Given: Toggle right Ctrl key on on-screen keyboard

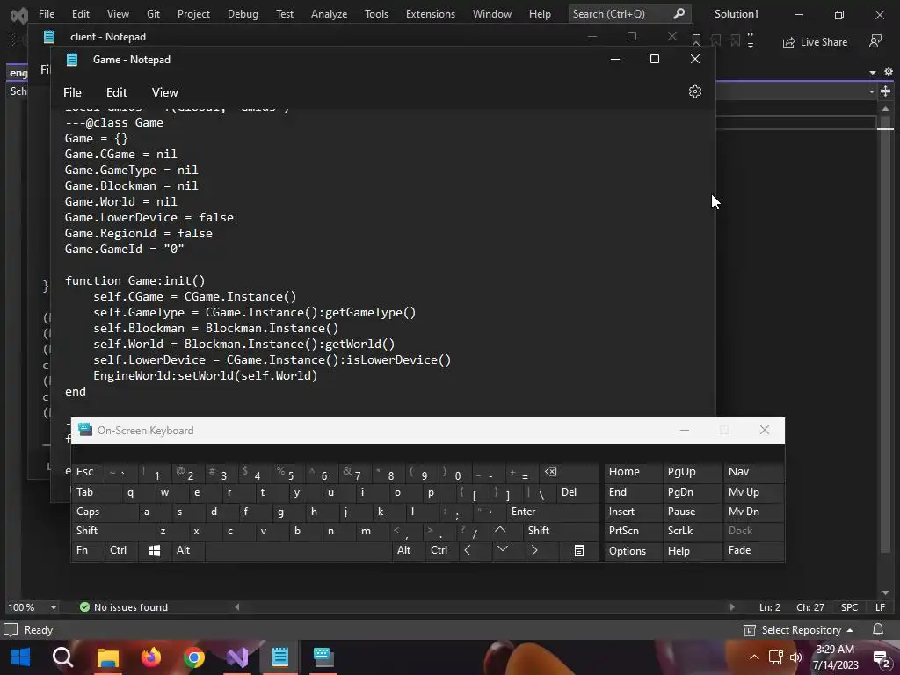Looking at the screenshot, I should click(441, 550).
